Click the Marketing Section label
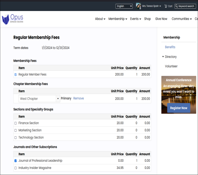The image size is (198, 175). [30, 130]
